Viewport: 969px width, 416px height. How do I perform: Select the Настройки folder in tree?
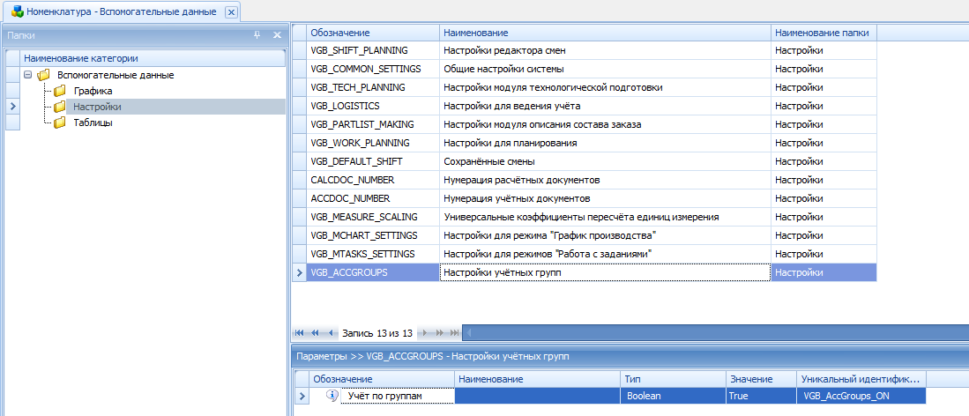97,107
